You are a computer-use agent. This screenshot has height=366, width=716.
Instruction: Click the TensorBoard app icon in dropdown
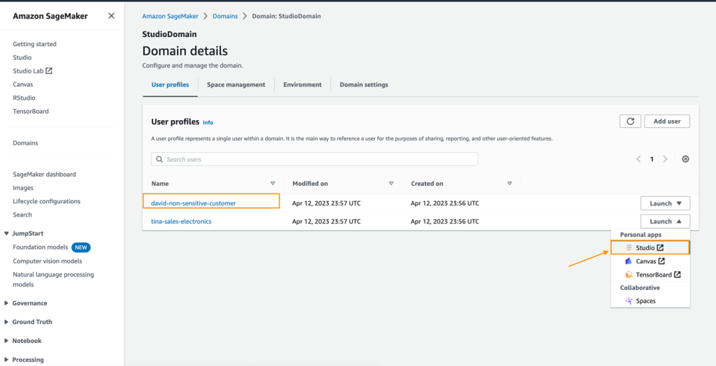pos(629,274)
